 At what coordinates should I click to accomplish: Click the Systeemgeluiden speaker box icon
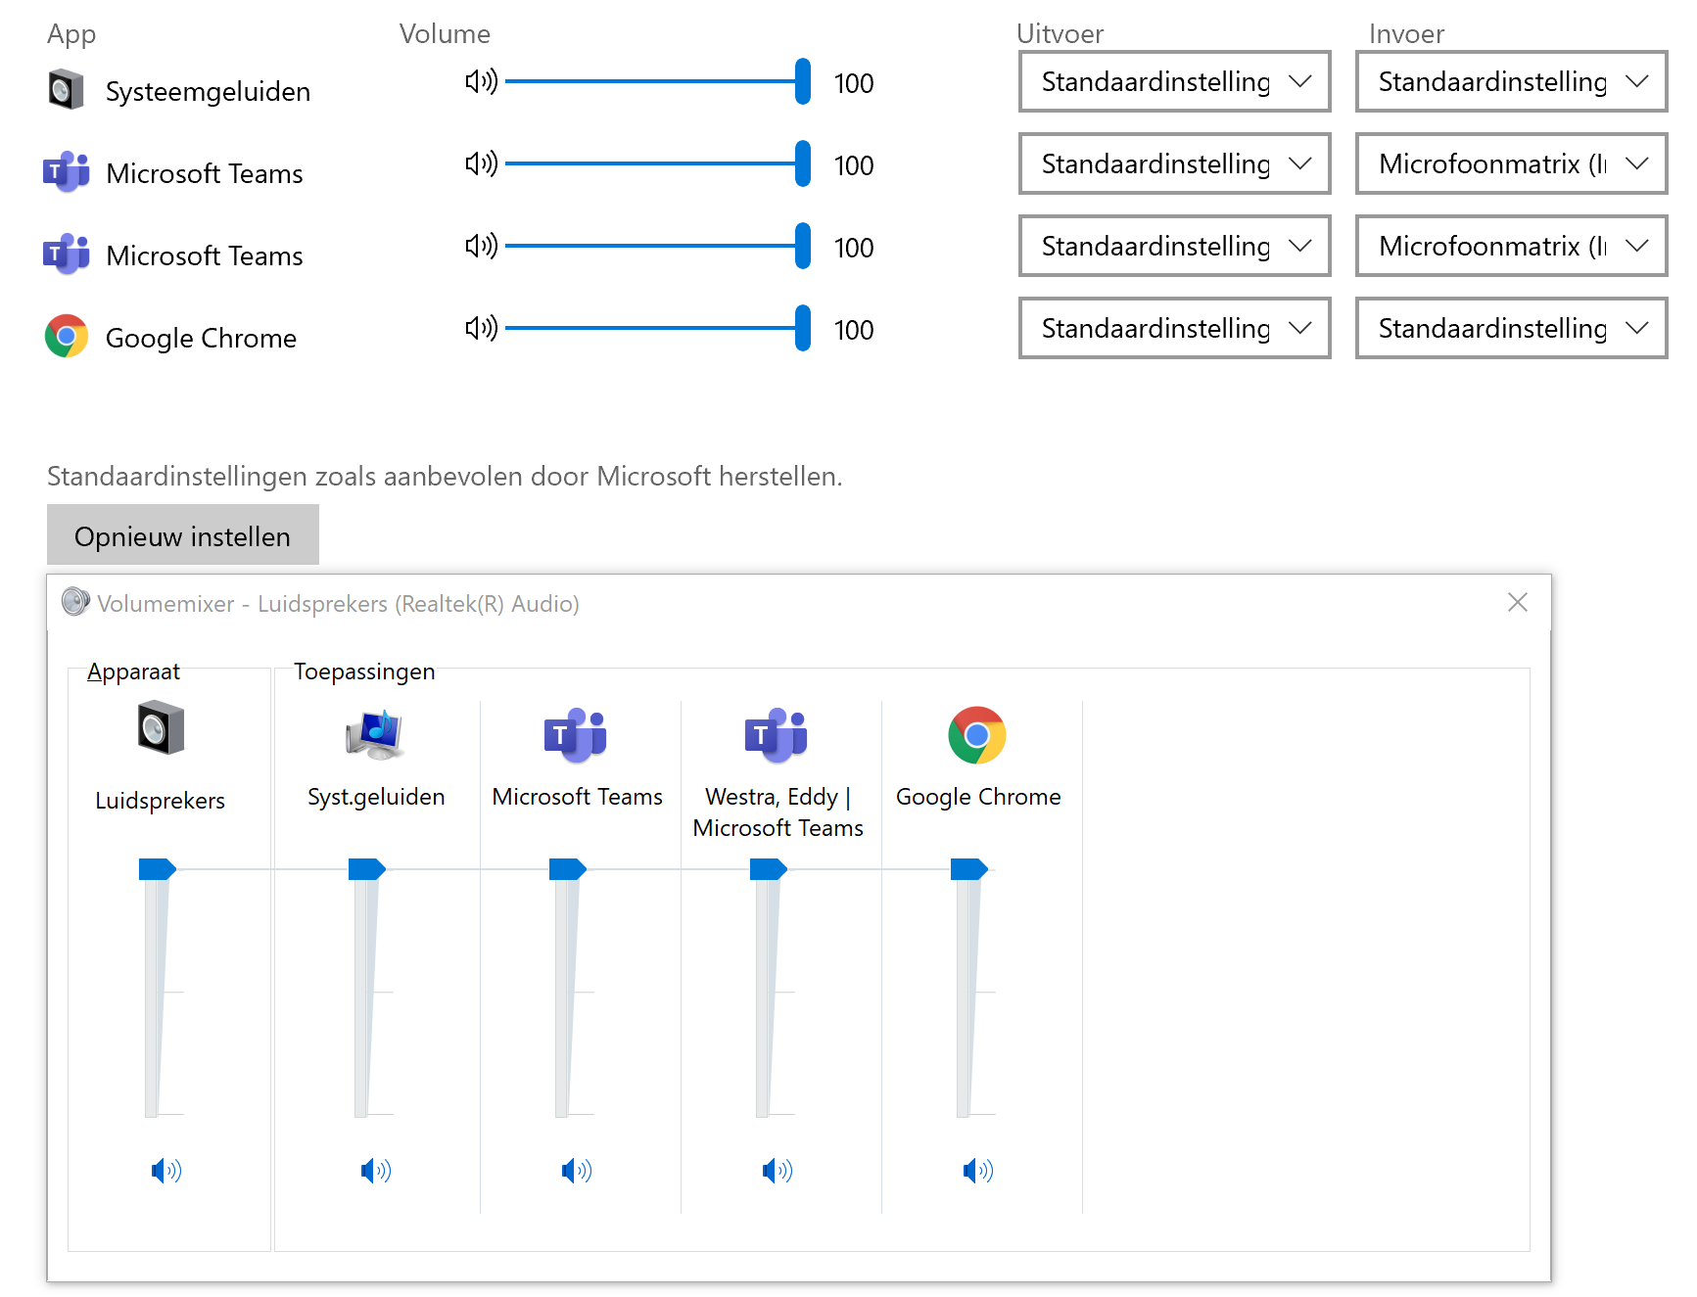tap(66, 90)
